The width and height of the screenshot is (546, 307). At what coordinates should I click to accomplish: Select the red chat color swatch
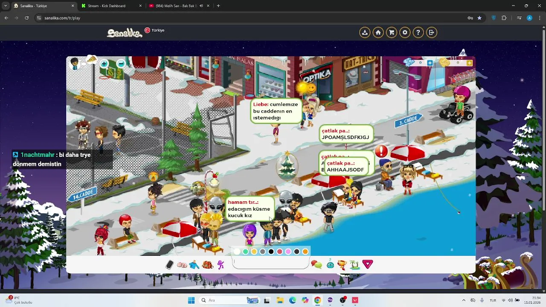280,252
